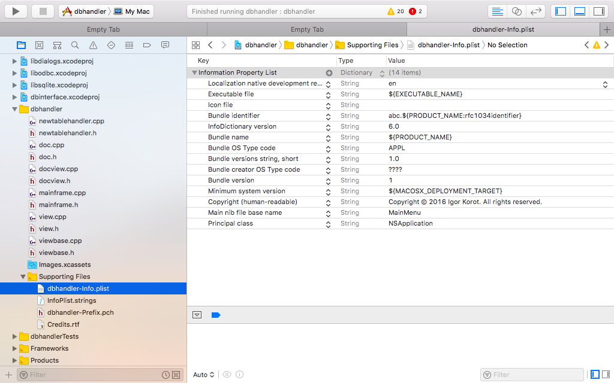Jump to the next issue arrow
The width and height of the screenshot is (614, 383).
[x=607, y=45]
